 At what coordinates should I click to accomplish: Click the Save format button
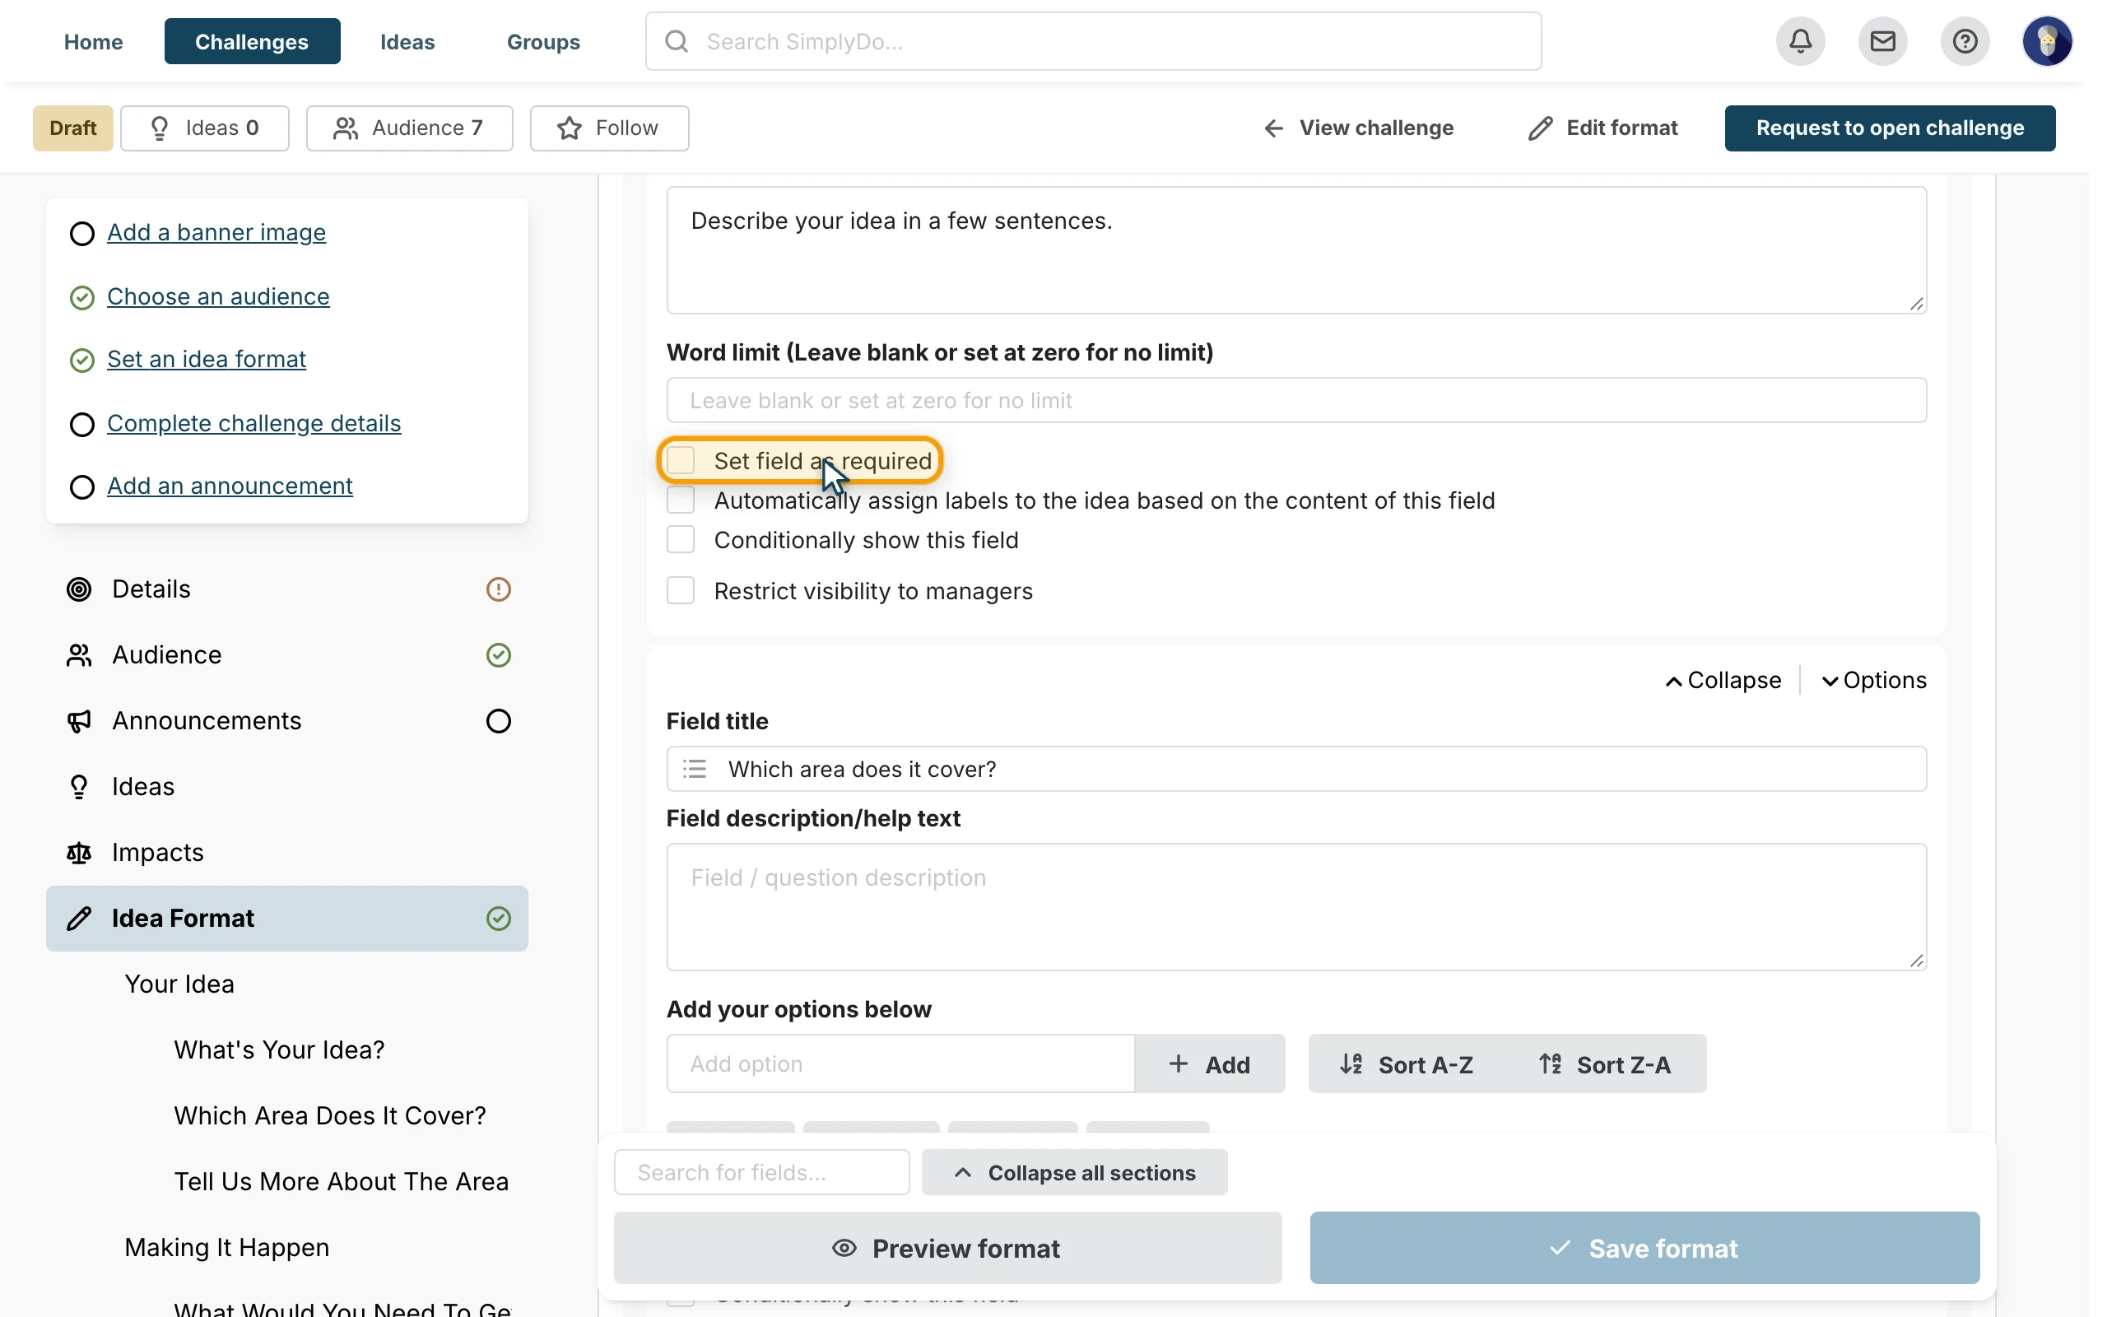[1644, 1247]
